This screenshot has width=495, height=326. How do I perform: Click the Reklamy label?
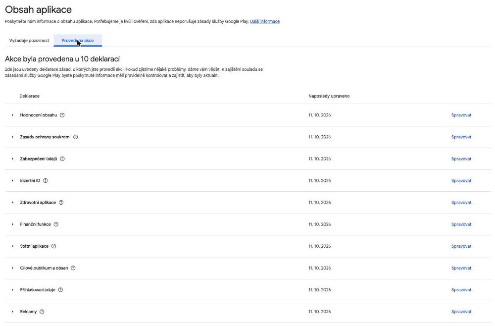28,312
